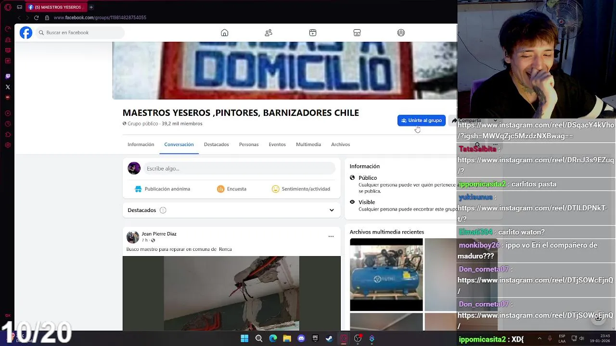Open the Archivos tab
Viewport: 616px width, 346px height.
tap(340, 144)
